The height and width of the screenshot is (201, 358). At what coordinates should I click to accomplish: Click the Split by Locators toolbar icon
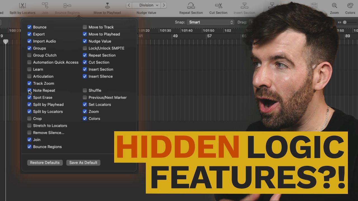[x=22, y=6]
